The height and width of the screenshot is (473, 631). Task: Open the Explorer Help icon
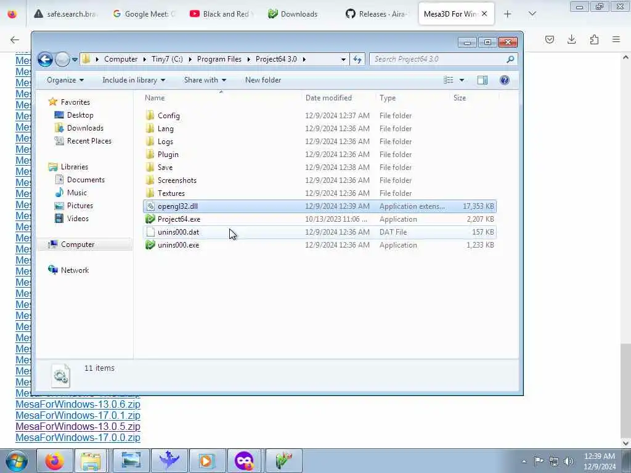[x=504, y=80]
